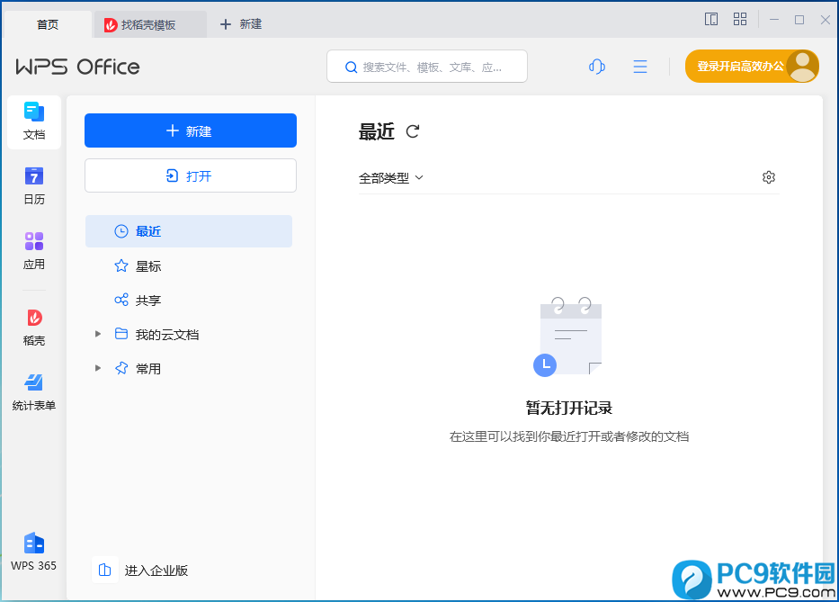
Task: Select 最近 in the navigation list
Action: coord(188,231)
